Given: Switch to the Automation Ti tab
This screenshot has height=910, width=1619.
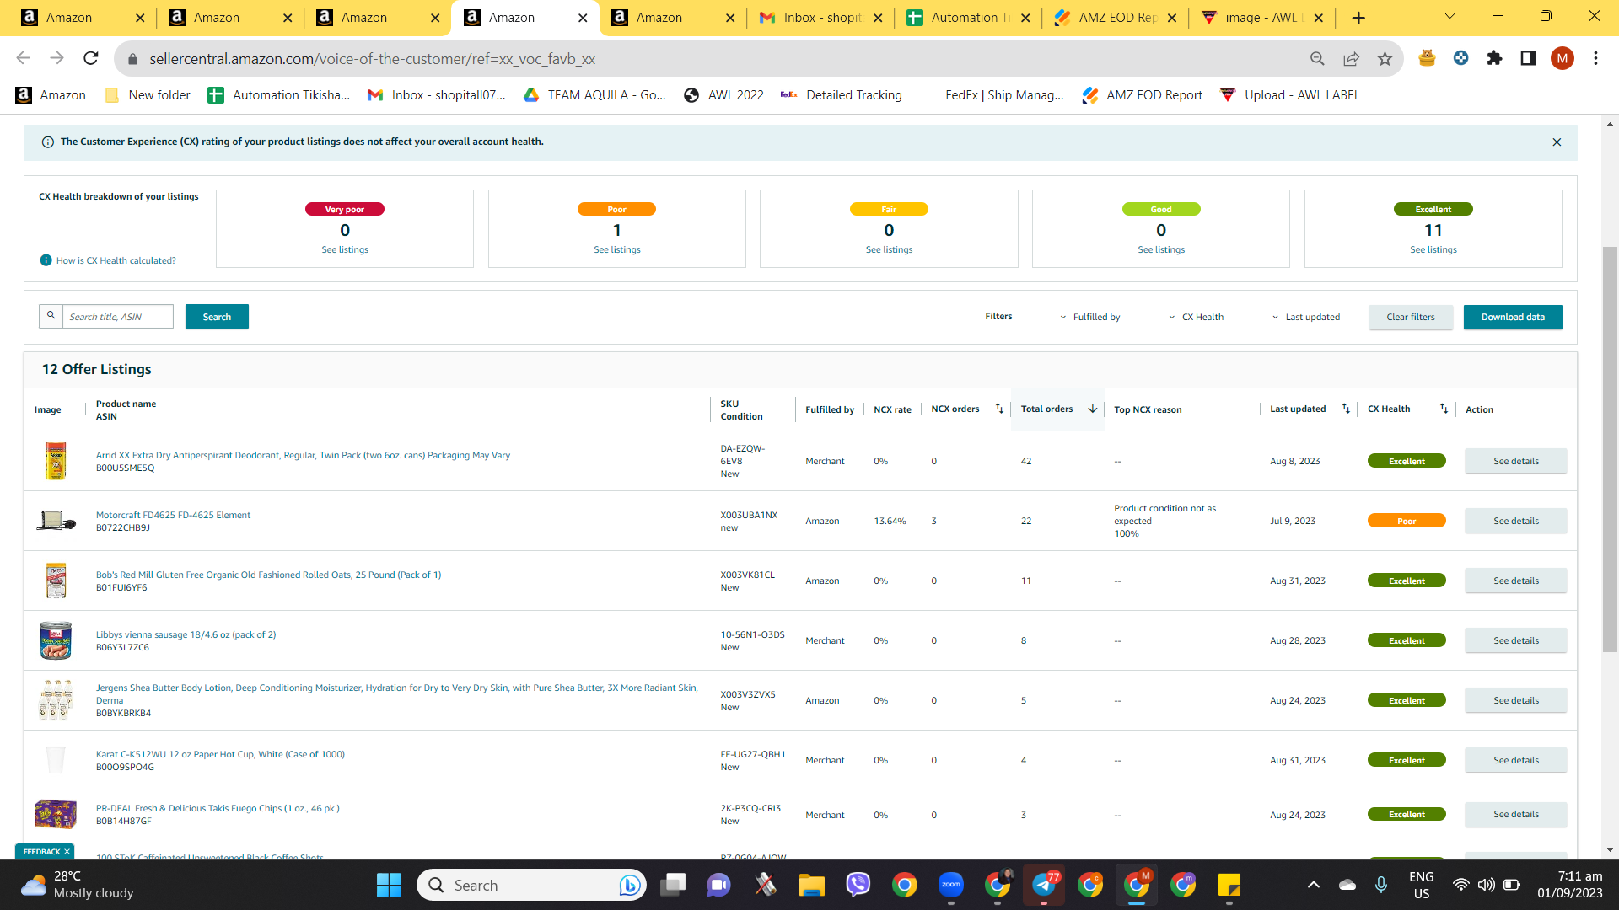Looking at the screenshot, I should click(968, 18).
